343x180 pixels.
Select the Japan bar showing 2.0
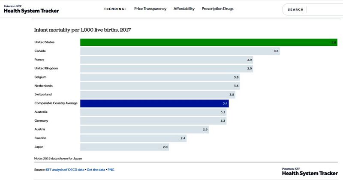point(124,147)
